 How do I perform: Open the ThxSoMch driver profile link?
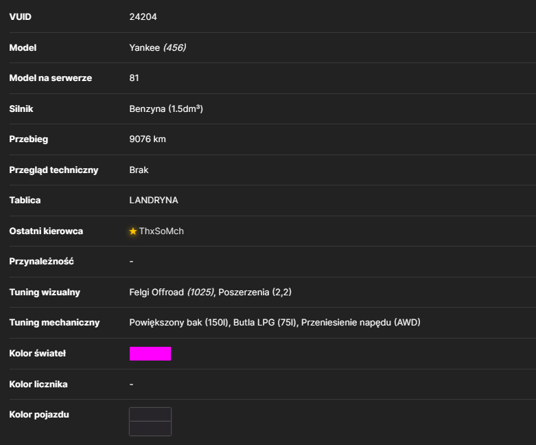pyautogui.click(x=161, y=231)
